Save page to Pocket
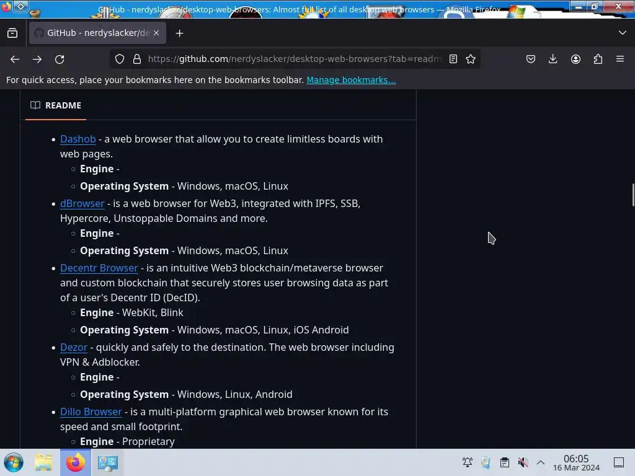635x476 pixels. pyautogui.click(x=531, y=59)
